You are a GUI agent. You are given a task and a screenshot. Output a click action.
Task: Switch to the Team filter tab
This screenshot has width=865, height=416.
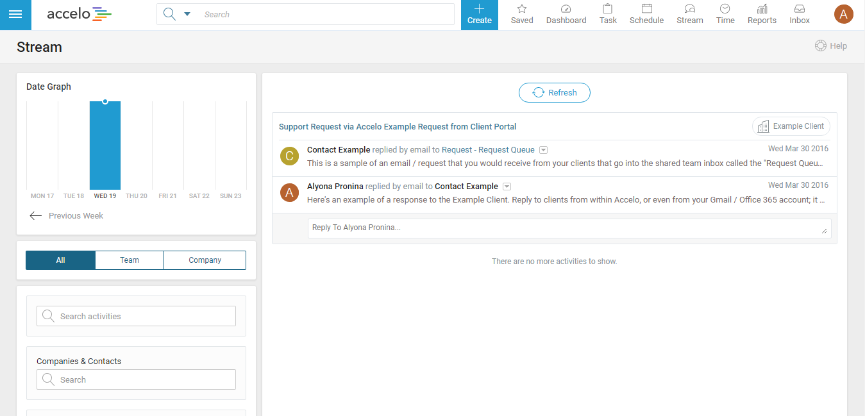[x=130, y=260]
